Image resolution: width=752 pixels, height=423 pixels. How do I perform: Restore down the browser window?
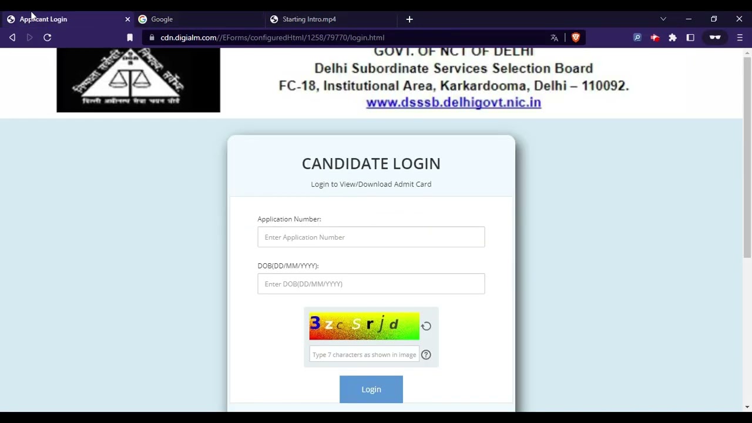click(714, 19)
